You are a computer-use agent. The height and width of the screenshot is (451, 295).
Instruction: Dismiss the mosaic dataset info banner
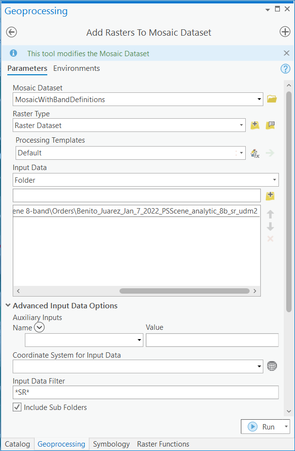coord(286,53)
